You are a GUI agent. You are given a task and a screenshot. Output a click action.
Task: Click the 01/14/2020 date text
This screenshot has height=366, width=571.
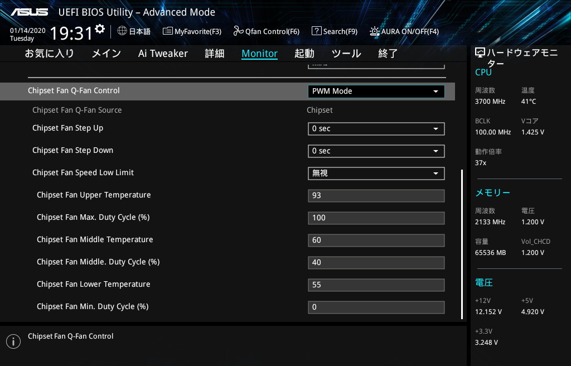coord(28,31)
